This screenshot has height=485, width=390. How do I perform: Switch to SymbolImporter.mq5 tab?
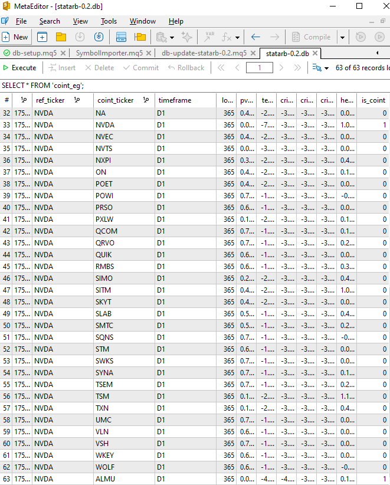coord(109,53)
